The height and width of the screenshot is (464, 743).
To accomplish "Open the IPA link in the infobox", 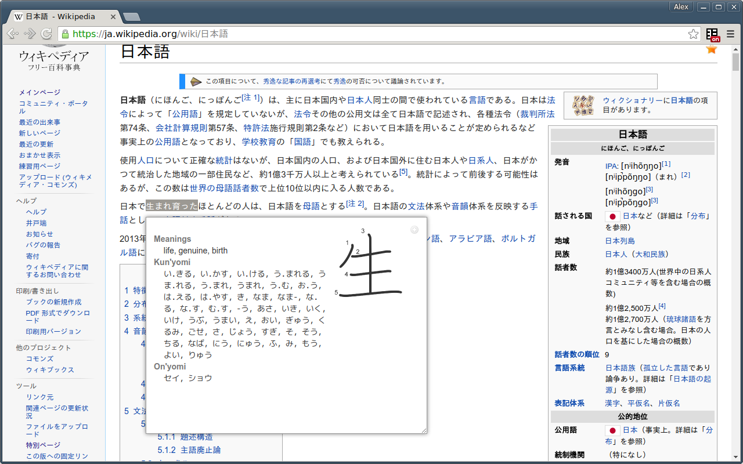I will (611, 165).
